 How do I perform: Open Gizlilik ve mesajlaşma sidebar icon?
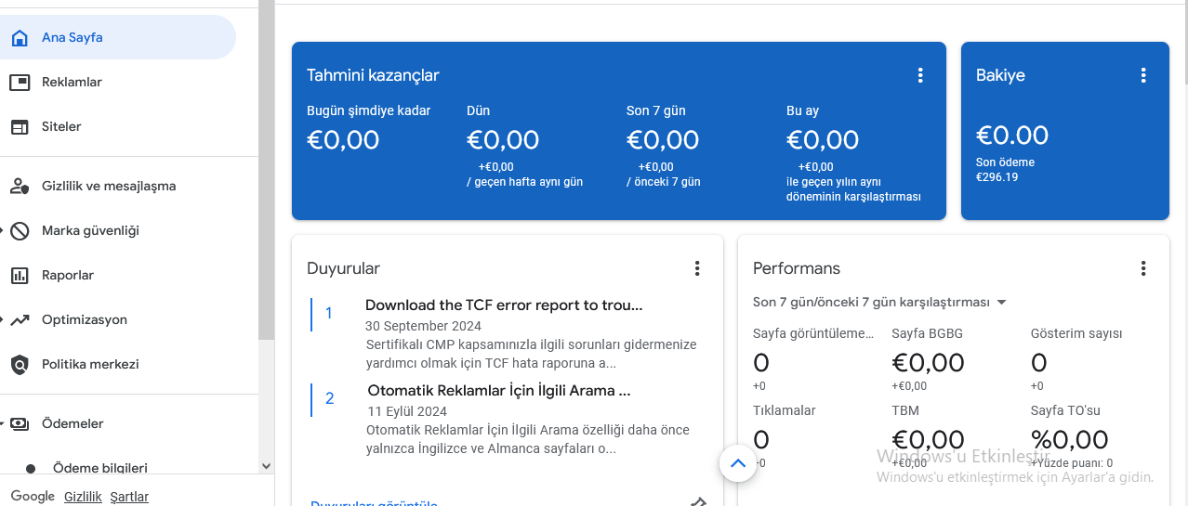coord(20,187)
